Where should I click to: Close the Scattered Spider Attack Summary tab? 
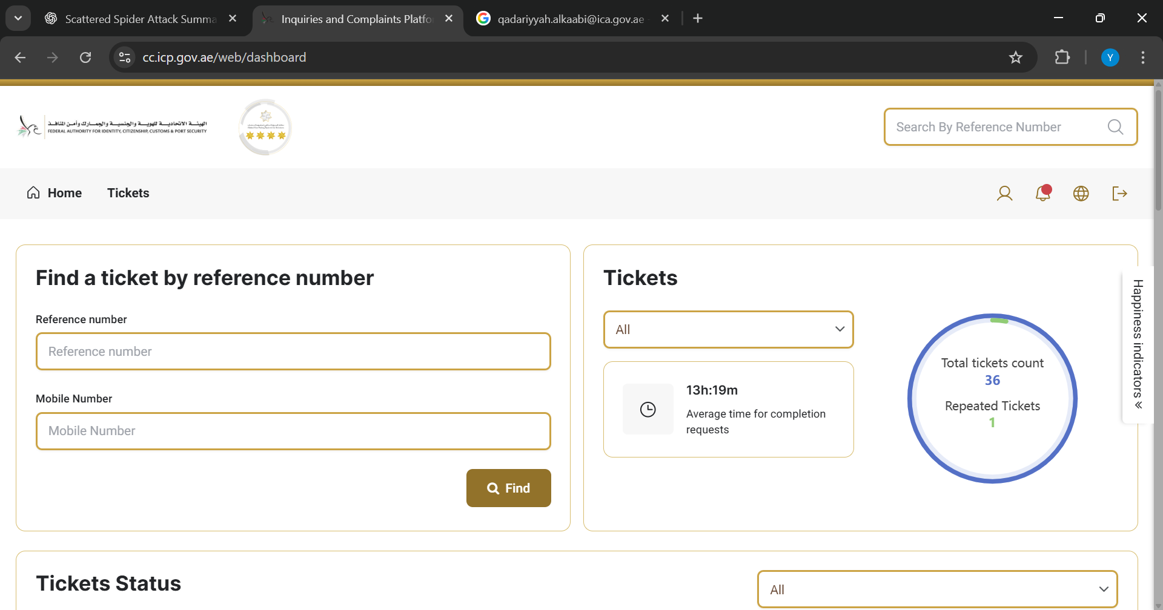[x=233, y=19]
